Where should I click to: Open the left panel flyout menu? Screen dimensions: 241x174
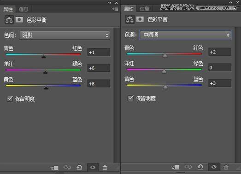[115, 9]
